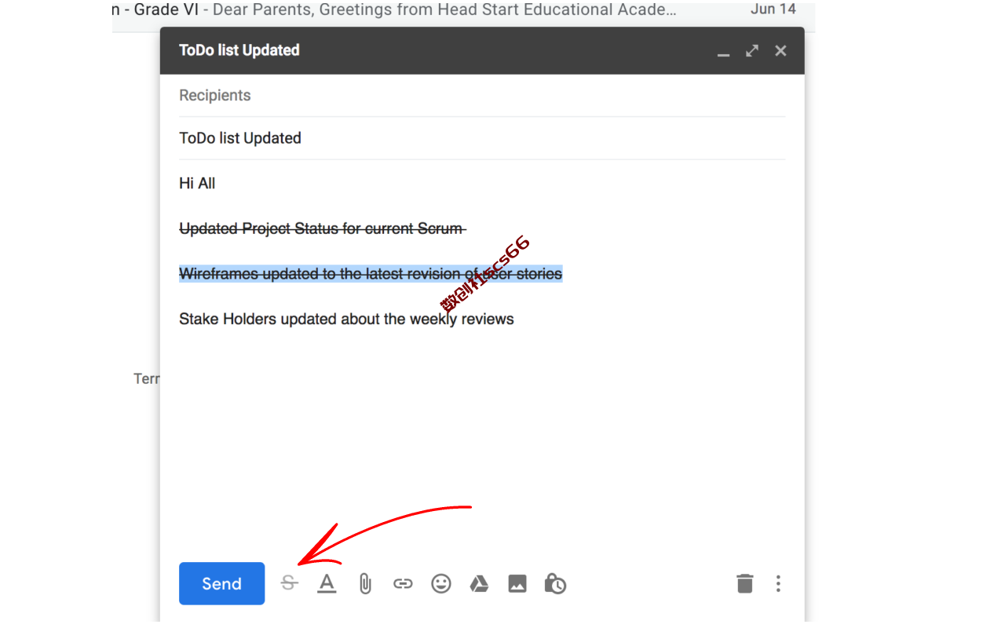This screenshot has height=628, width=1005.
Task: Click the subject field 'ToDo list Updated'
Action: coord(482,138)
